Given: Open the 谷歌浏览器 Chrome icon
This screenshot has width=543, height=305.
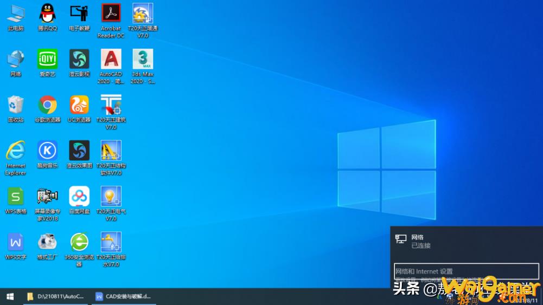Looking at the screenshot, I should [x=47, y=109].
